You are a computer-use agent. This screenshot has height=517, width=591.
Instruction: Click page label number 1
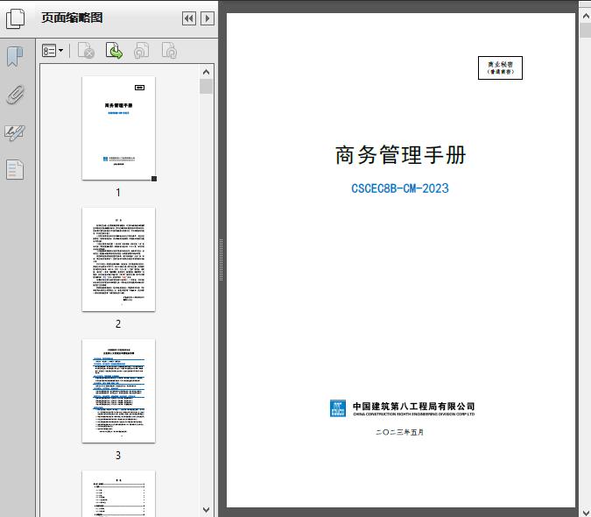[118, 193]
